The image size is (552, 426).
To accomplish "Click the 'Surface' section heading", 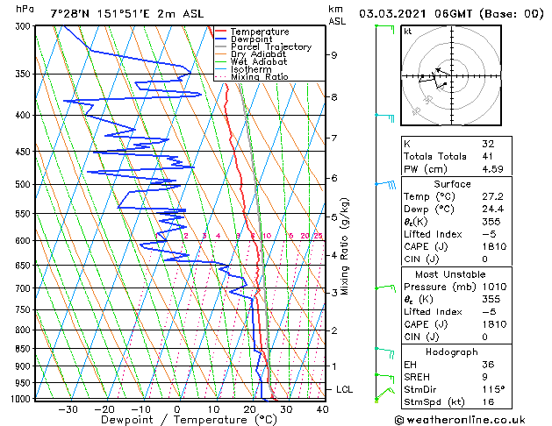I will (x=452, y=184).
